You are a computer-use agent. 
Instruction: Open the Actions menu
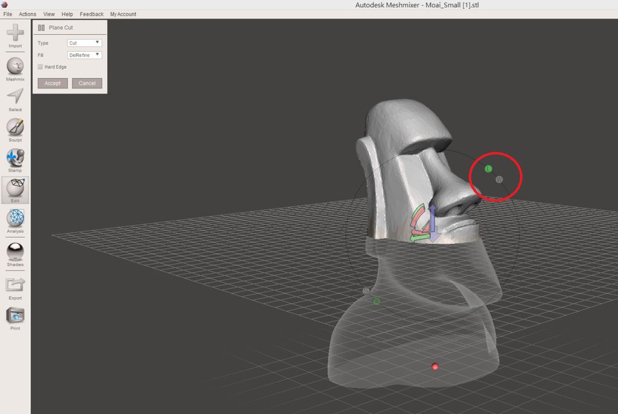tap(28, 14)
